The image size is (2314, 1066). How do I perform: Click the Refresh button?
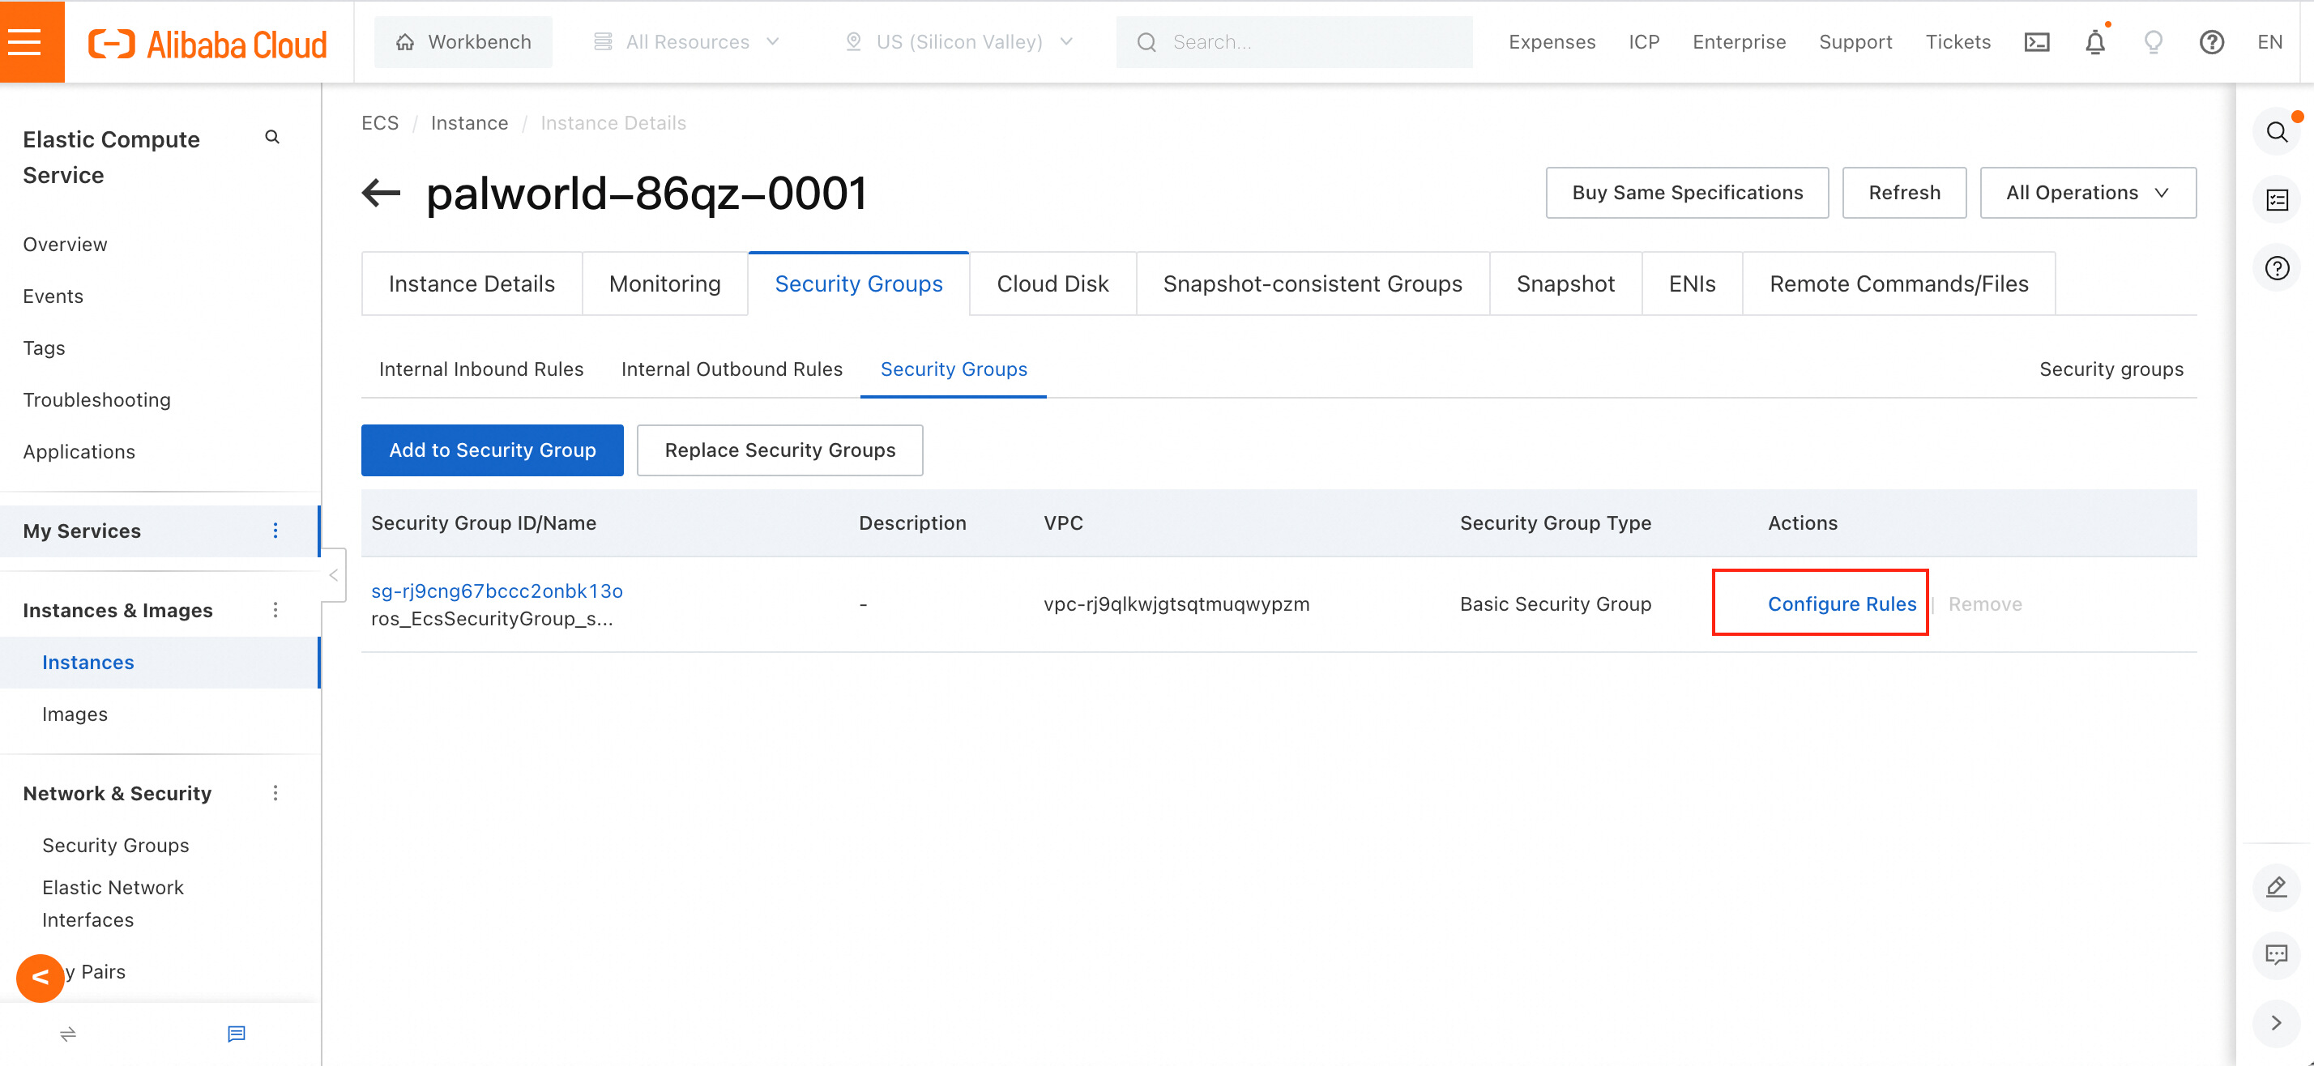coord(1904,192)
